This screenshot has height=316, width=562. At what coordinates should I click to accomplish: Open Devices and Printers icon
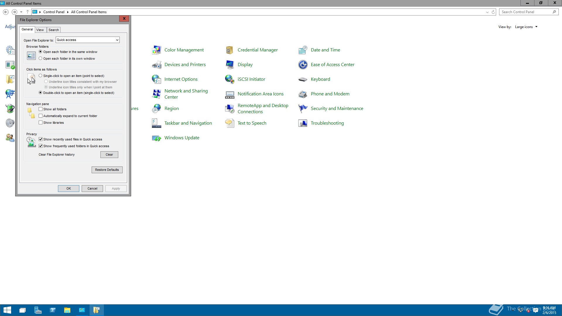pyautogui.click(x=157, y=65)
